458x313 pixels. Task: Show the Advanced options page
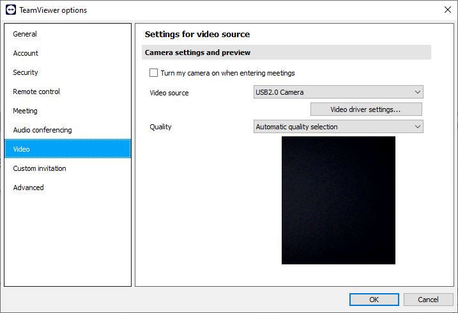tap(68, 188)
